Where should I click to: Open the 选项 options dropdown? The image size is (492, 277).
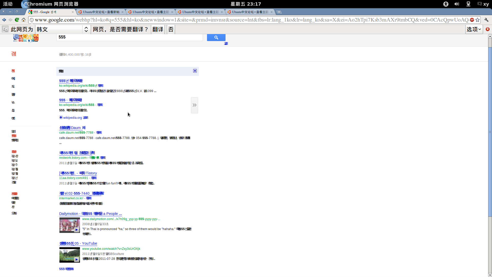[474, 29]
